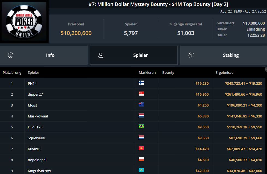Viewport: 267px width, 174px height.
Task: Open the Info tab
Action: point(44,55)
